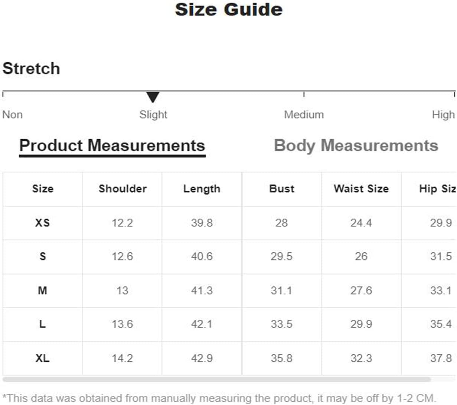Click the XL bust value 35.8
457x405 pixels.
281,358
